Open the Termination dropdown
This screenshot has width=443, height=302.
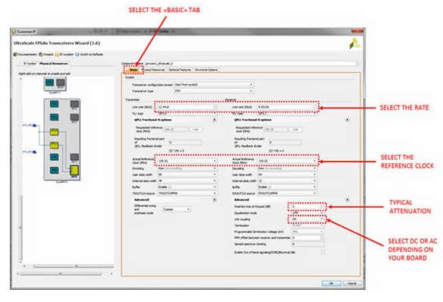click(x=308, y=225)
